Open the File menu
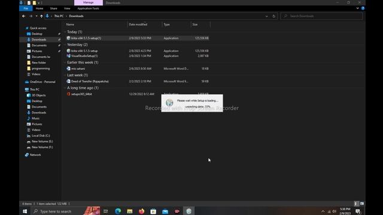 (26, 8)
